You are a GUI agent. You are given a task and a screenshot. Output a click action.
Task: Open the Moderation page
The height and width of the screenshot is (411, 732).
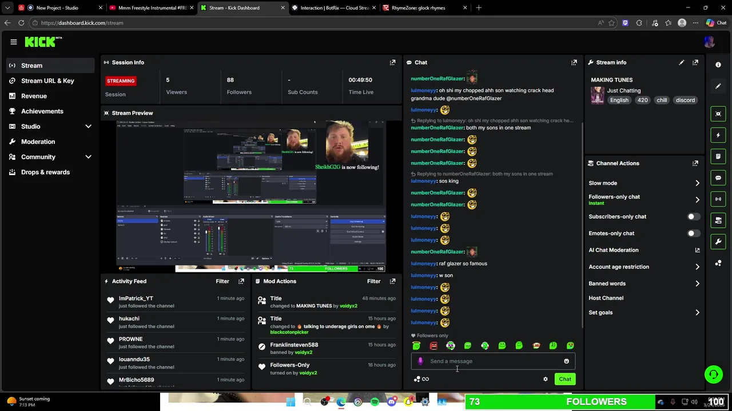point(51,142)
